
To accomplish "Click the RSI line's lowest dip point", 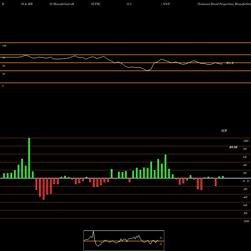I will (147, 71).
